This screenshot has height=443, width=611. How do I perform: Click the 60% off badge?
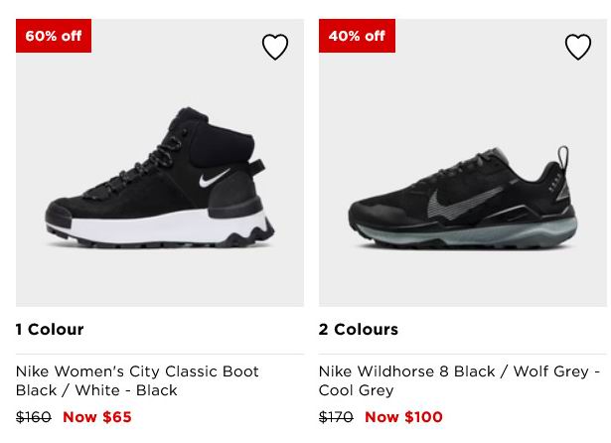tap(54, 36)
